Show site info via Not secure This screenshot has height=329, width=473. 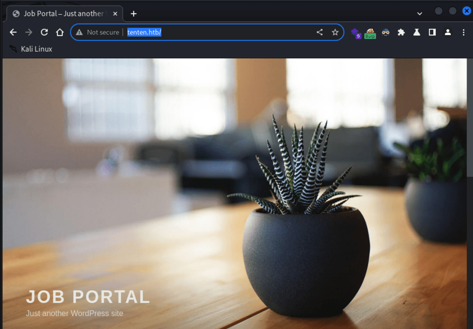click(x=97, y=32)
